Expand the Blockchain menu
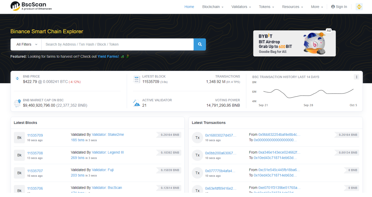 pyautogui.click(x=213, y=7)
